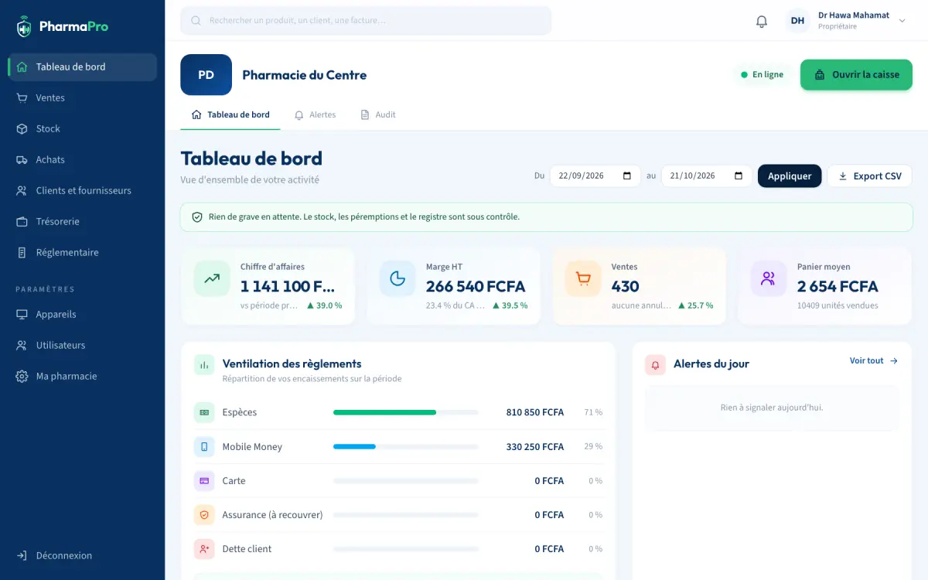Image resolution: width=928 pixels, height=580 pixels.
Task: Open Stock in the sidebar
Action: coord(82,128)
